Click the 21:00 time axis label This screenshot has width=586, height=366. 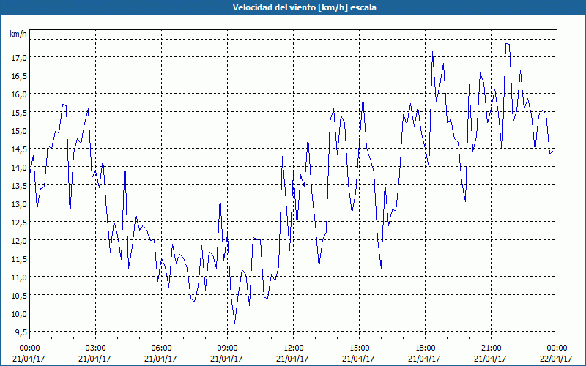pyautogui.click(x=491, y=348)
